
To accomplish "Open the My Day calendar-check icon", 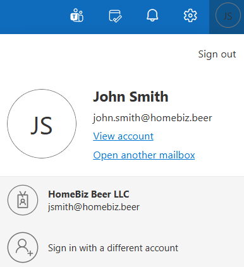I will click(115, 16).
